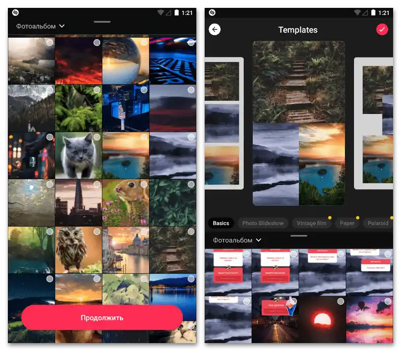Select the red lava photo circle
The height and width of the screenshot is (351, 401).
[97, 43]
